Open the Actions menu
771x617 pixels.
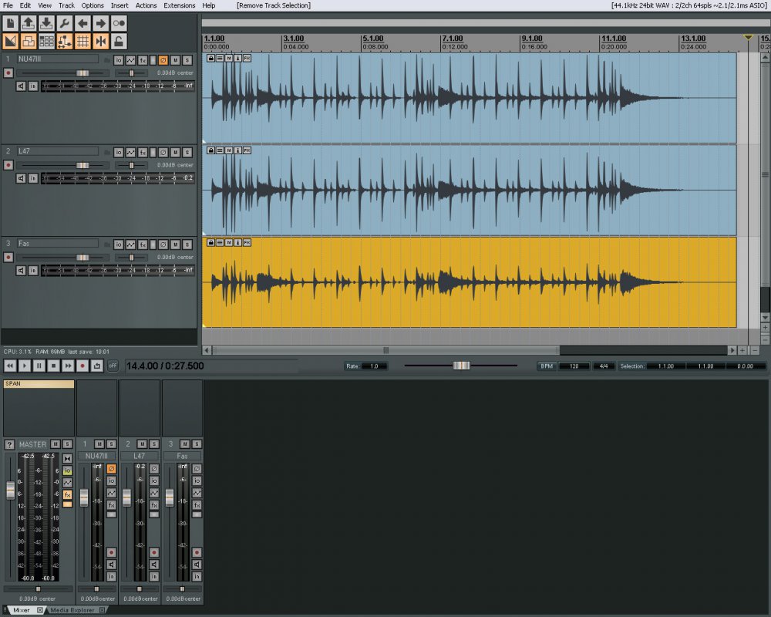tap(146, 5)
